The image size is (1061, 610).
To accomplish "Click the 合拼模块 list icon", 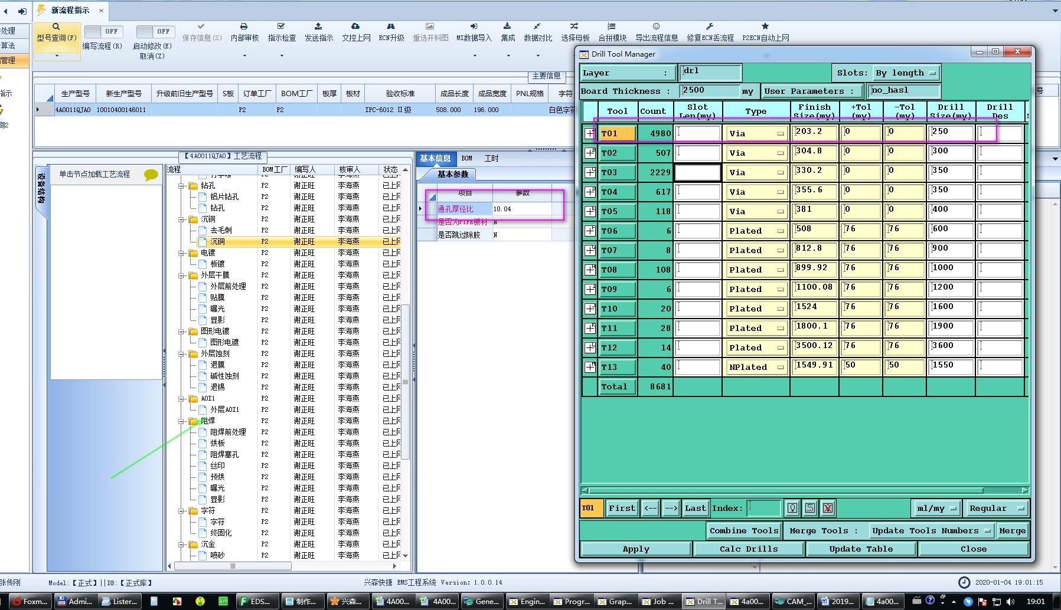I will pos(612,27).
